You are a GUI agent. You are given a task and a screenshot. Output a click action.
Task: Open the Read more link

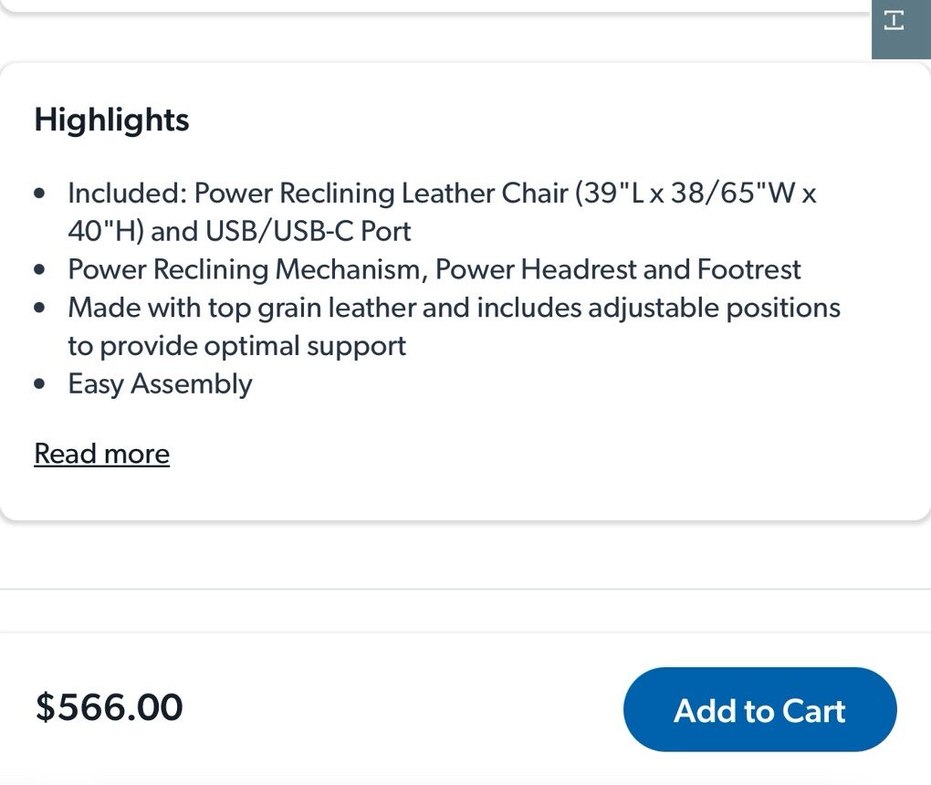point(101,454)
